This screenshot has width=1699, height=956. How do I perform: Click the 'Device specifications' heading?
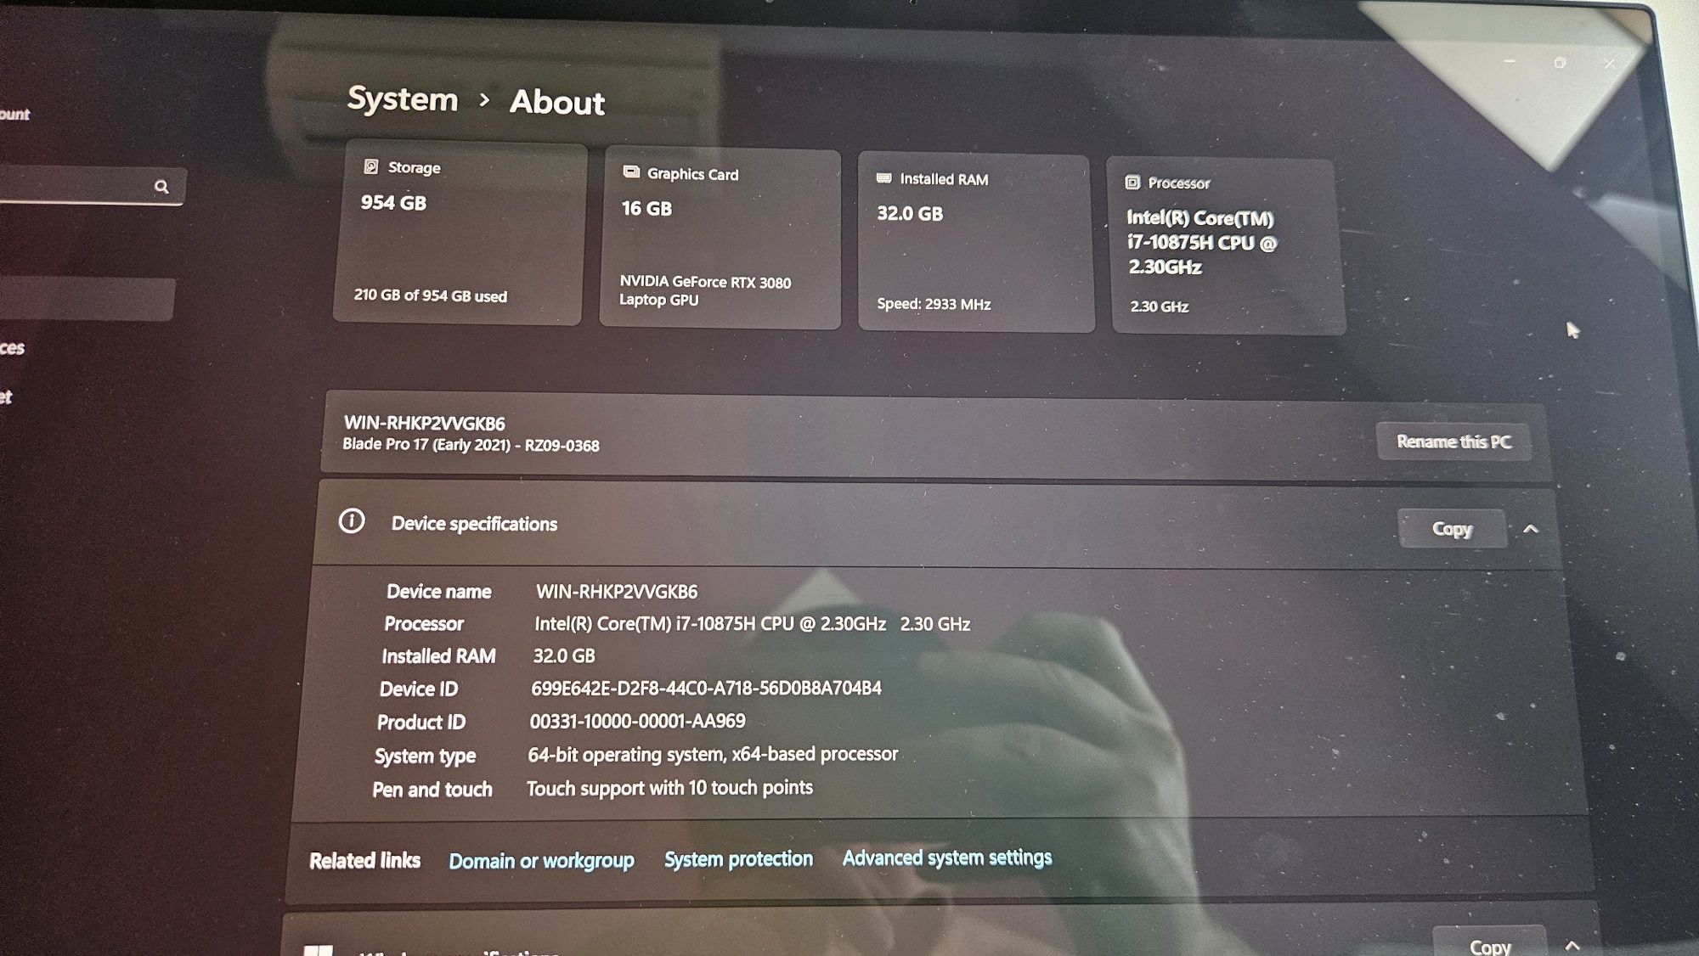[474, 524]
